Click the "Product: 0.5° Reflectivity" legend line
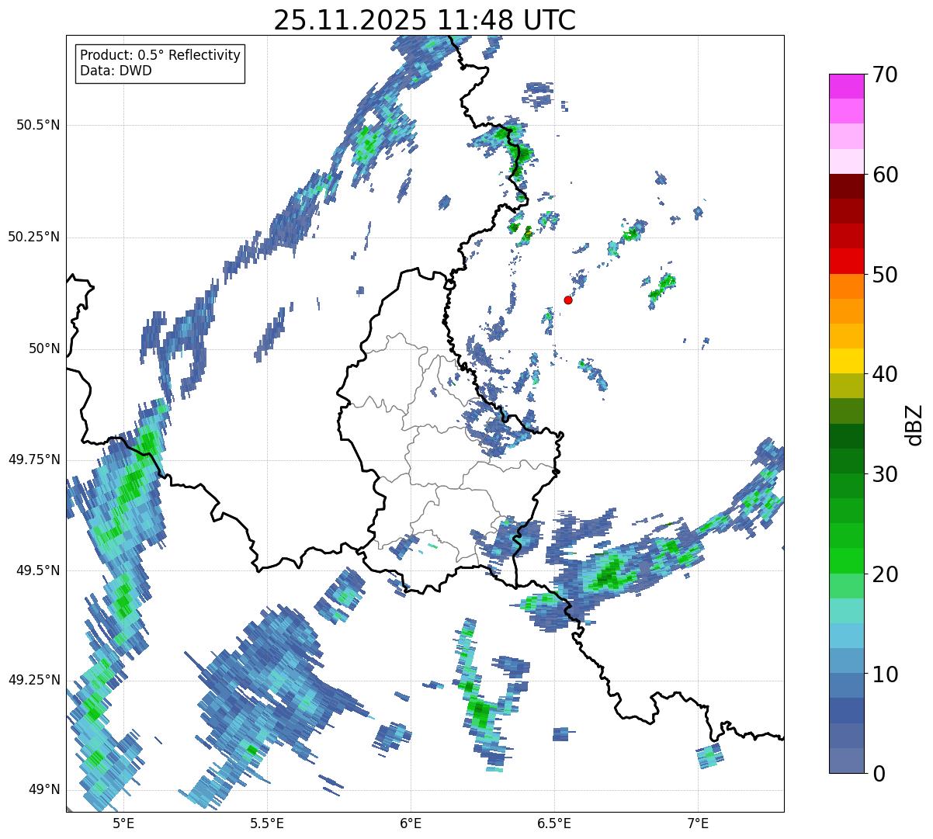 pos(161,56)
